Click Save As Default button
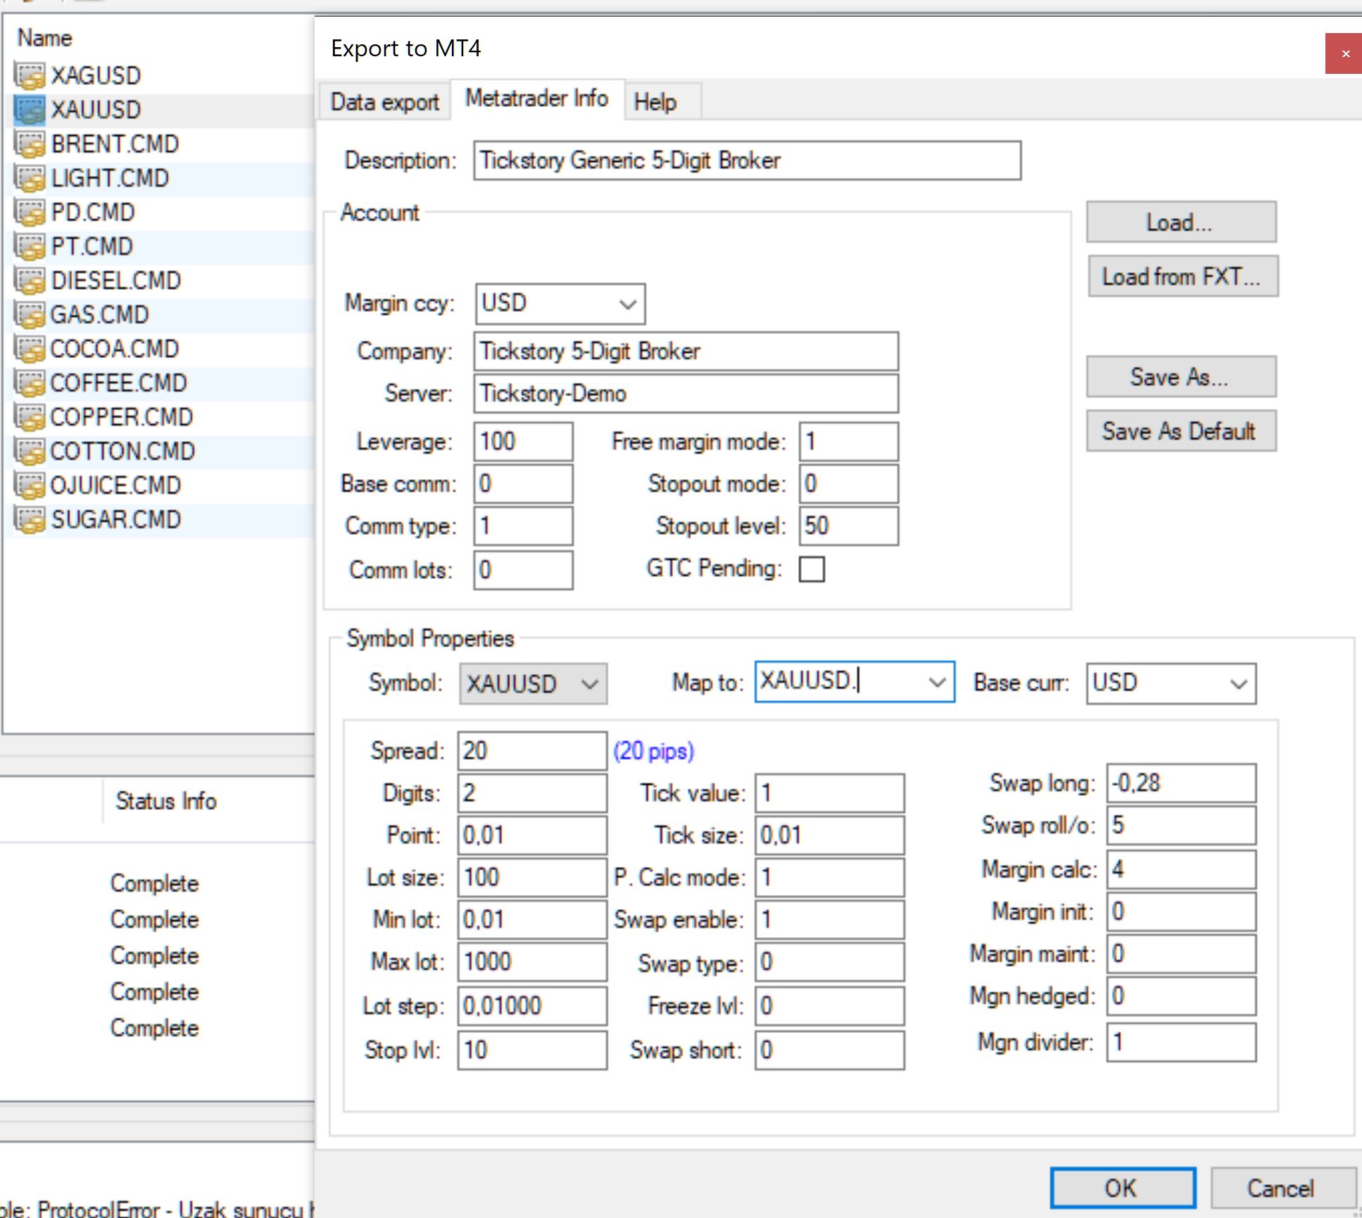 (x=1181, y=431)
